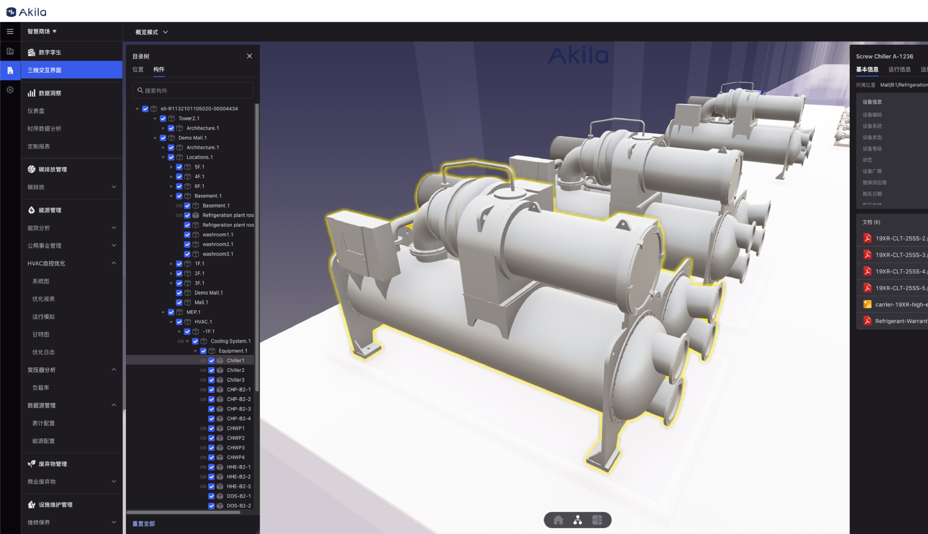This screenshot has width=928, height=534.
Task: Toggle the CHWP2 component checkbox
Action: click(x=212, y=438)
